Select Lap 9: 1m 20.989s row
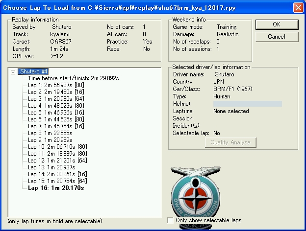The width and height of the screenshot is (306, 231). click(50, 140)
